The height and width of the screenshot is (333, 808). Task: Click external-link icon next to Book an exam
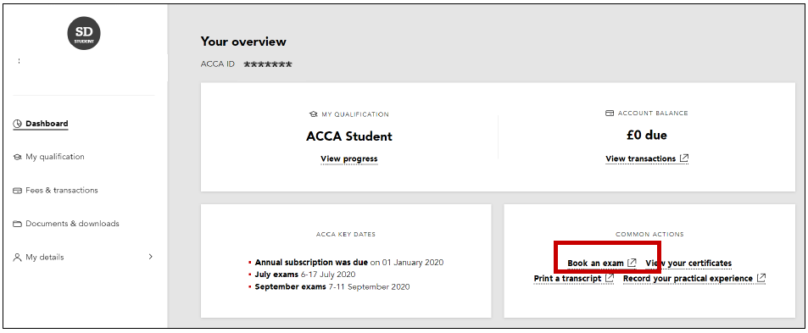(632, 263)
